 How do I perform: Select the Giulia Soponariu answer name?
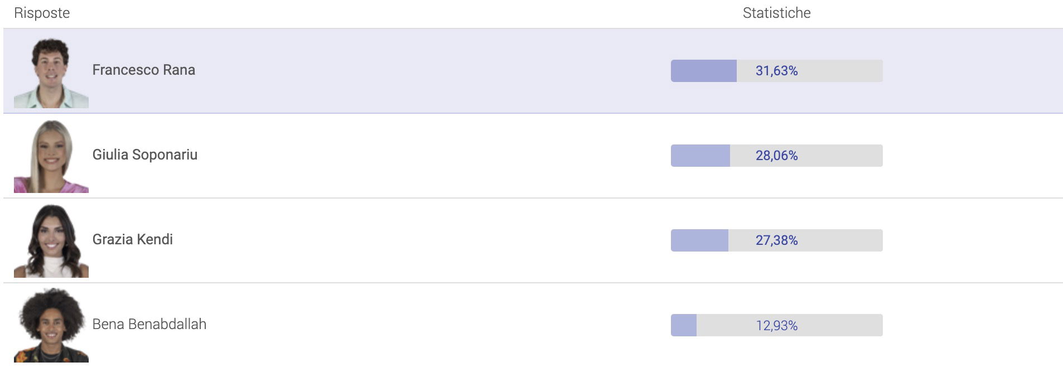(x=144, y=155)
